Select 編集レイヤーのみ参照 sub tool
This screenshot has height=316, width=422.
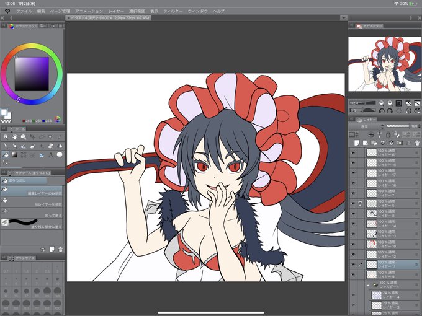[x=32, y=191]
